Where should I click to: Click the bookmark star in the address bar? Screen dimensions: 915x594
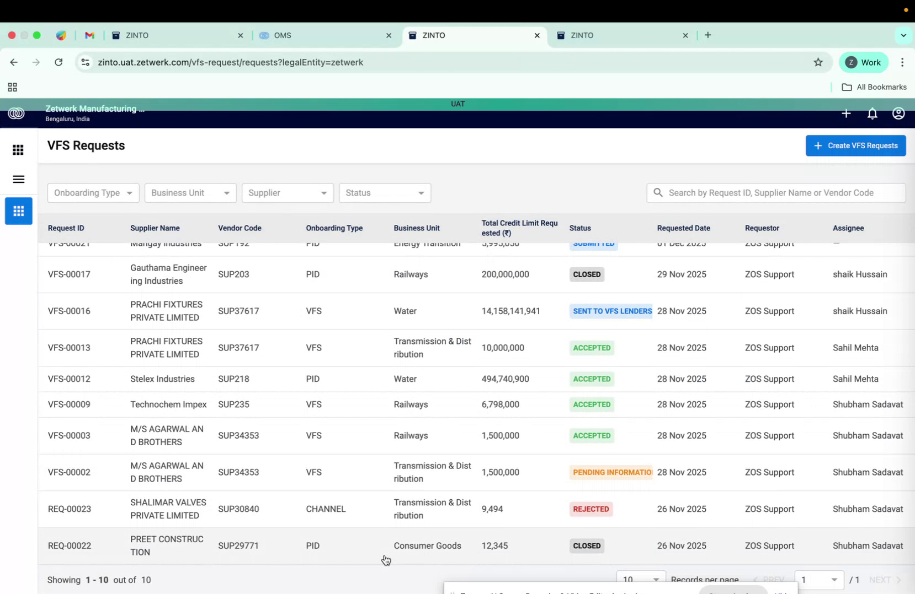[818, 62]
